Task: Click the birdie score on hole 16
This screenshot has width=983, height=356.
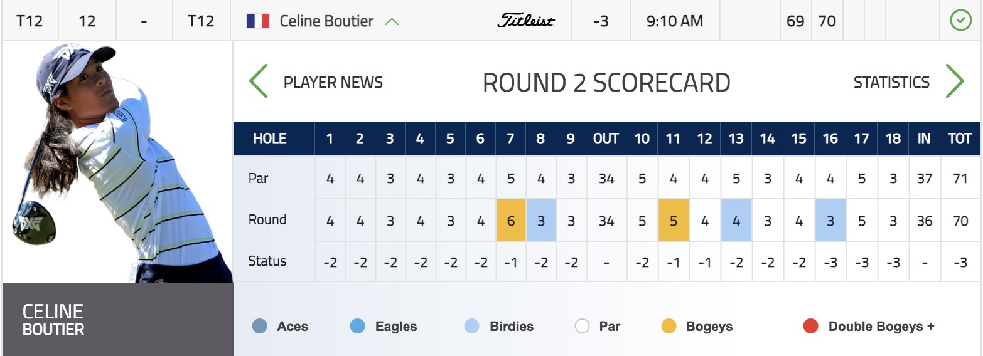Action: (830, 220)
